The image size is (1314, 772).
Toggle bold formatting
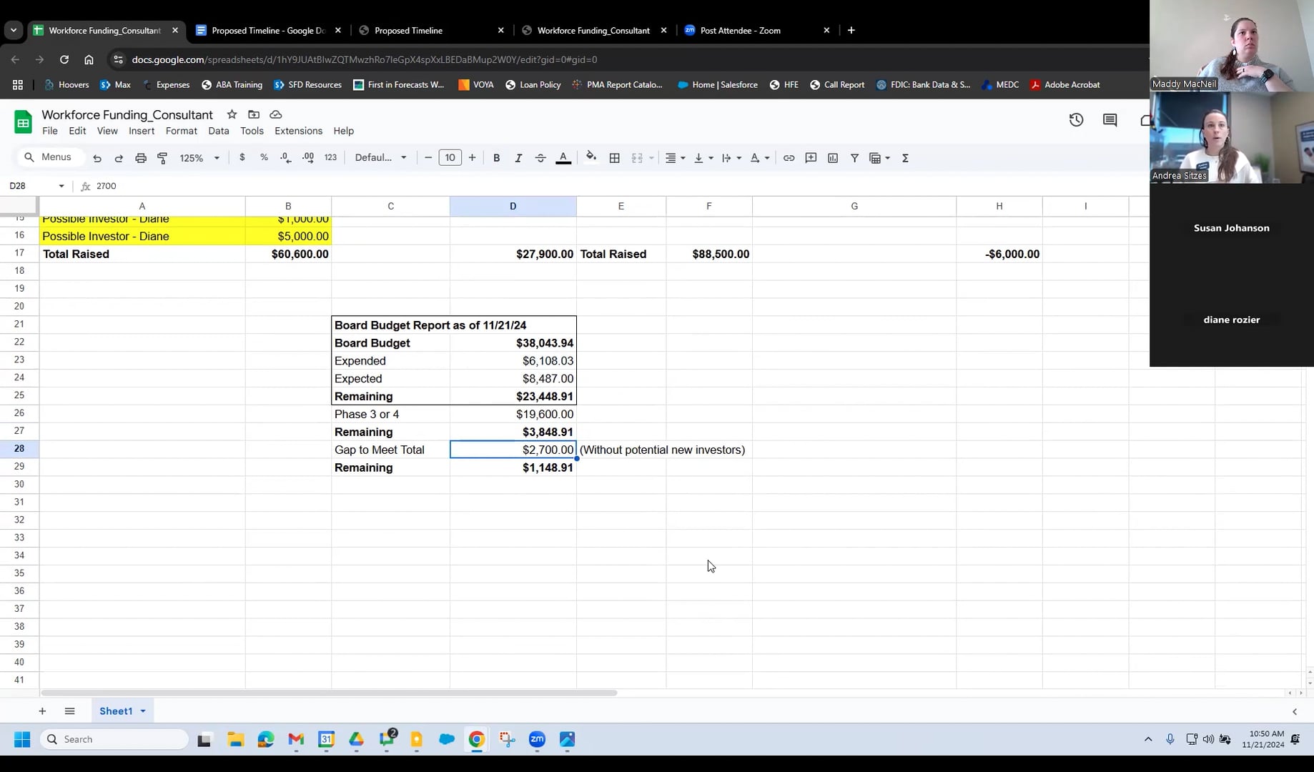pyautogui.click(x=496, y=158)
